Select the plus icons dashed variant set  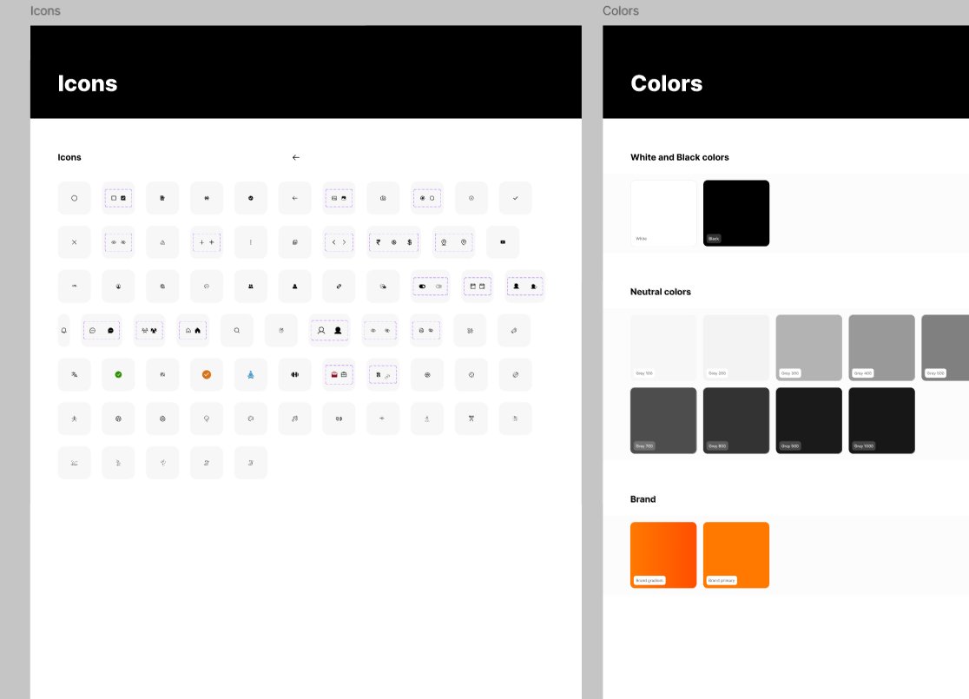[207, 242]
